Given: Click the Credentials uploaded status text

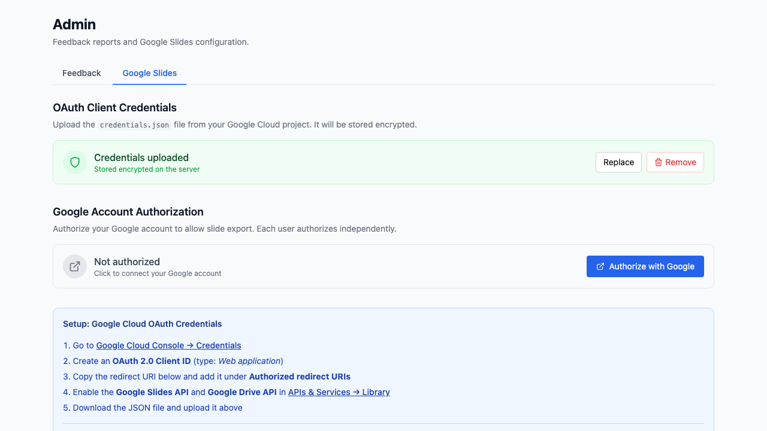Looking at the screenshot, I should pos(141,157).
